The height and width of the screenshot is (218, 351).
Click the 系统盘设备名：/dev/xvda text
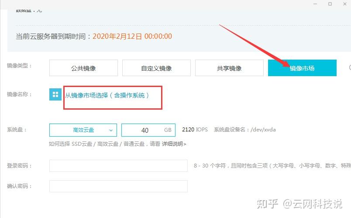pyautogui.click(x=244, y=130)
